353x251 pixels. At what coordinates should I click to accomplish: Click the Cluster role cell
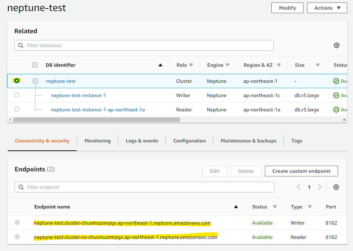184,81
